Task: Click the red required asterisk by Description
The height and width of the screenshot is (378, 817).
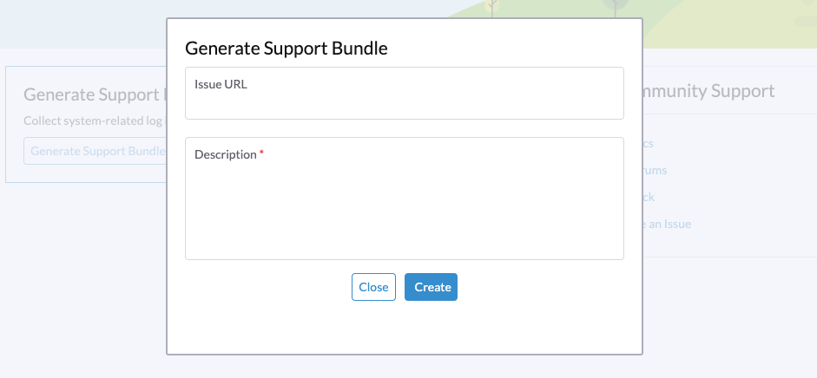Action: (x=261, y=154)
